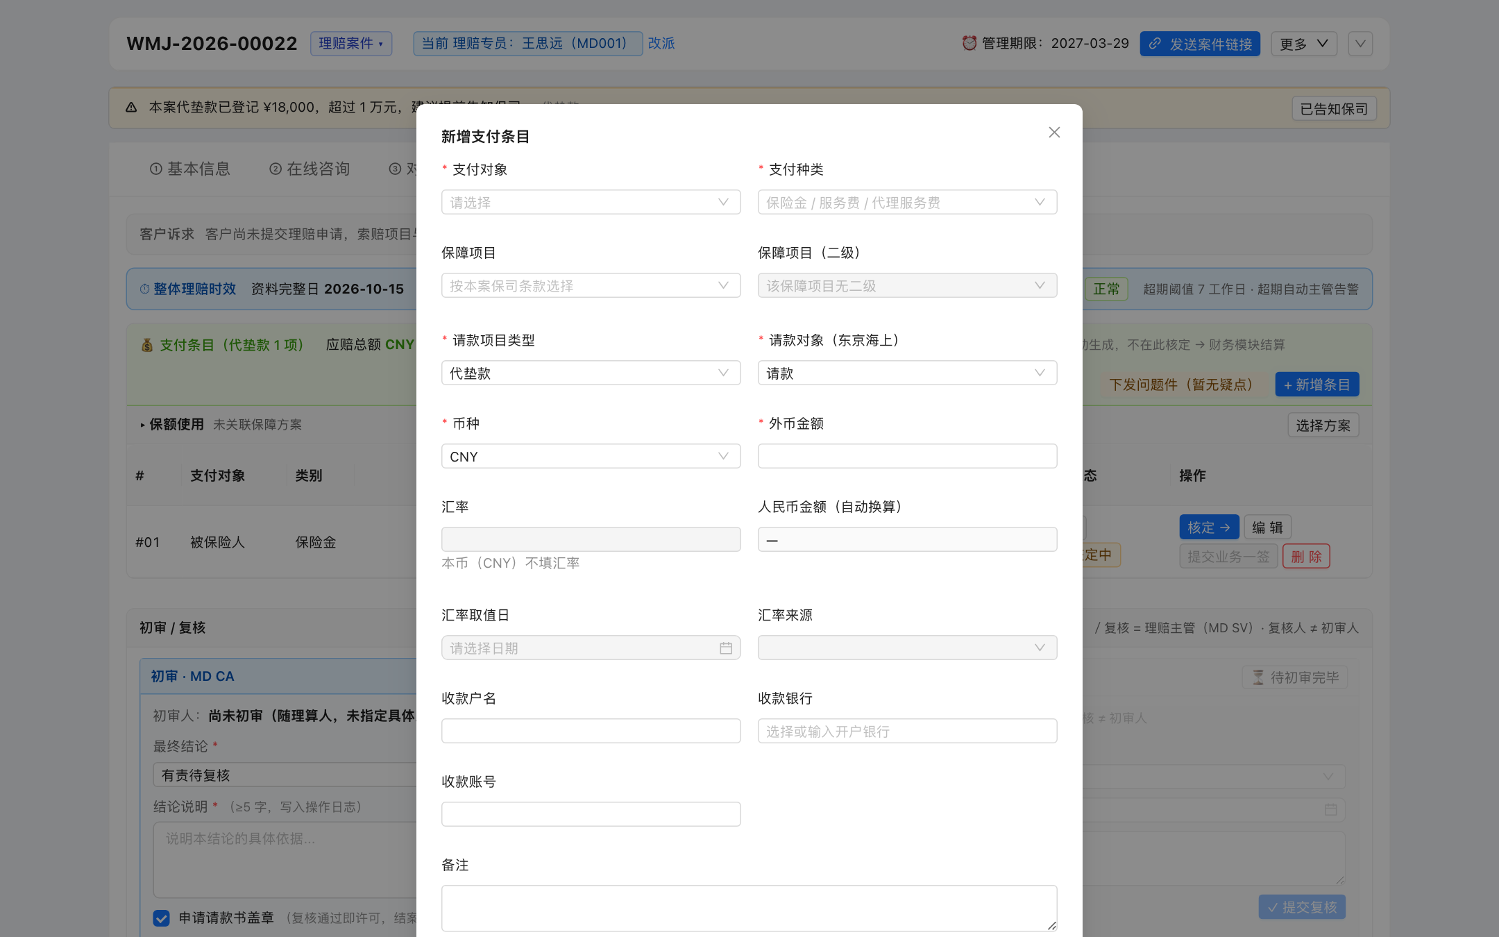Toggle the 申请请款书盖章 checkbox
The image size is (1499, 937).
click(161, 918)
